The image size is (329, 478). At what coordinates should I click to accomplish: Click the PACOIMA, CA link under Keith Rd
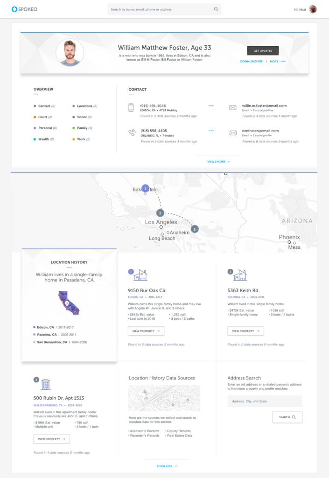click(x=237, y=297)
